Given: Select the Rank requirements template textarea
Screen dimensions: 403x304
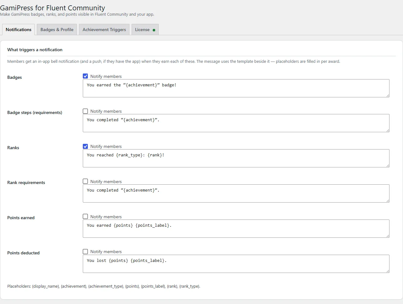Looking at the screenshot, I should (x=236, y=193).
